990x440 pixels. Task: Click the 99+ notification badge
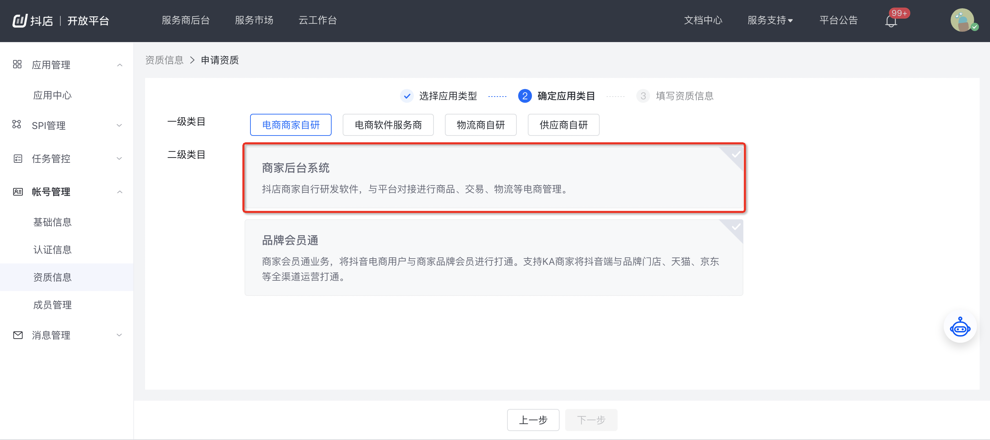pyautogui.click(x=899, y=13)
